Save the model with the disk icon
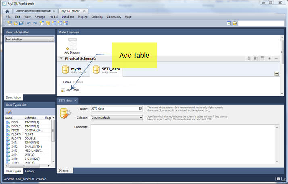This screenshot has height=184, width=288. click(21, 23)
